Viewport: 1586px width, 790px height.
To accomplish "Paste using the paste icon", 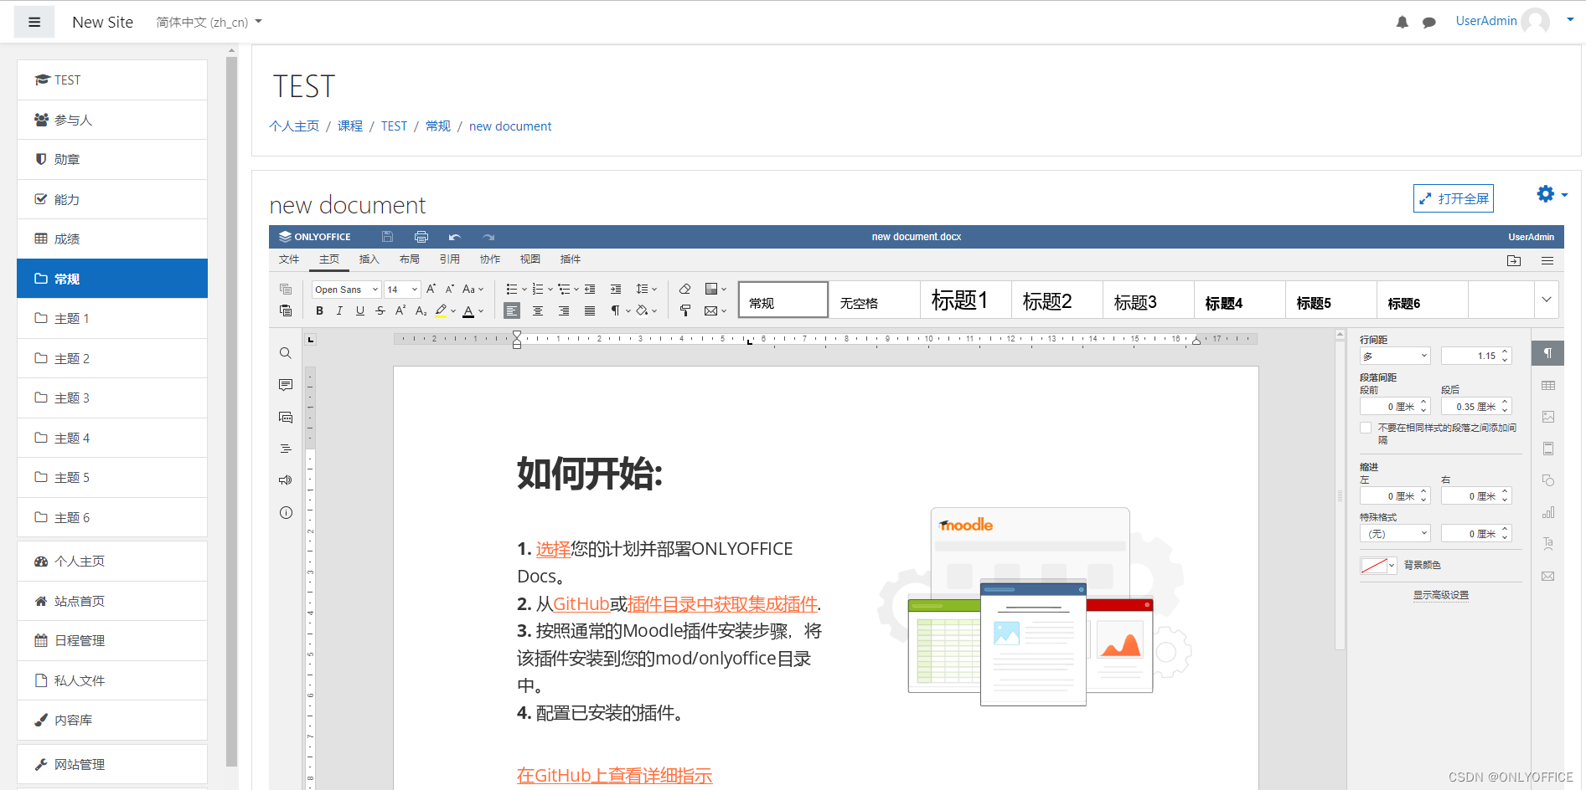I will pyautogui.click(x=286, y=310).
